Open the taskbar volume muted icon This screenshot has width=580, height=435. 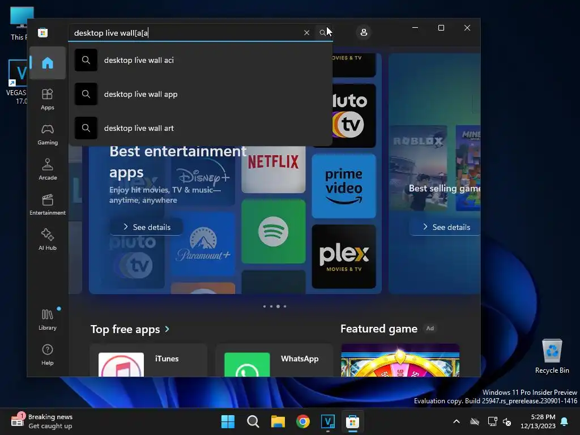click(x=507, y=421)
